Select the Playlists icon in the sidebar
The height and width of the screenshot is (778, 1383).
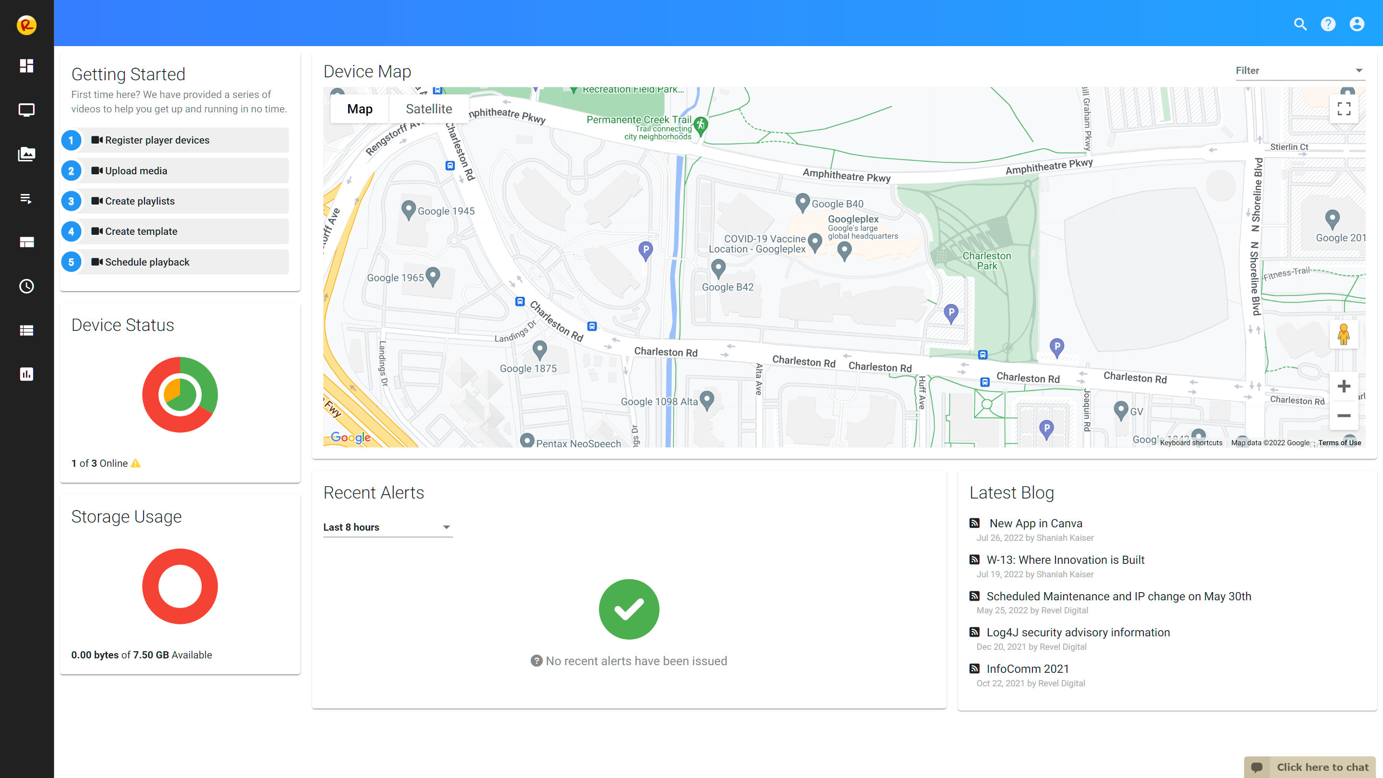(x=26, y=198)
